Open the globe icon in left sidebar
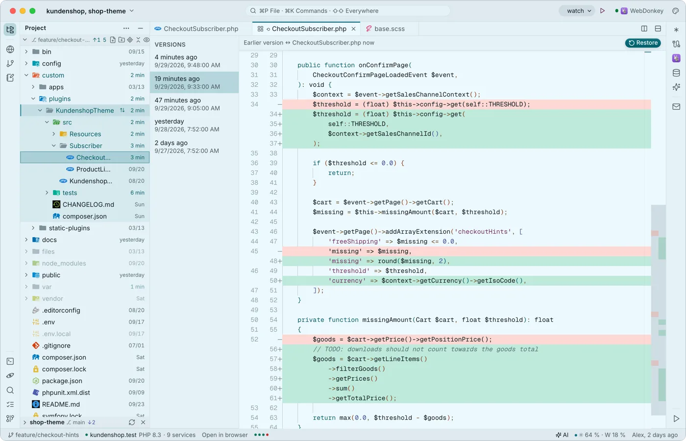This screenshot has width=686, height=441. 10,49
